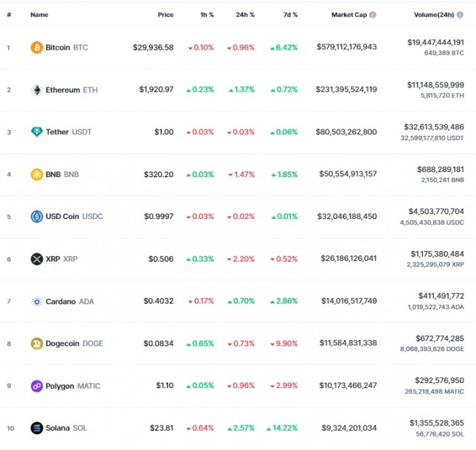Viewport: 476px width, 450px height.
Task: Click the Ethereum diamond logo icon
Action: click(x=36, y=90)
